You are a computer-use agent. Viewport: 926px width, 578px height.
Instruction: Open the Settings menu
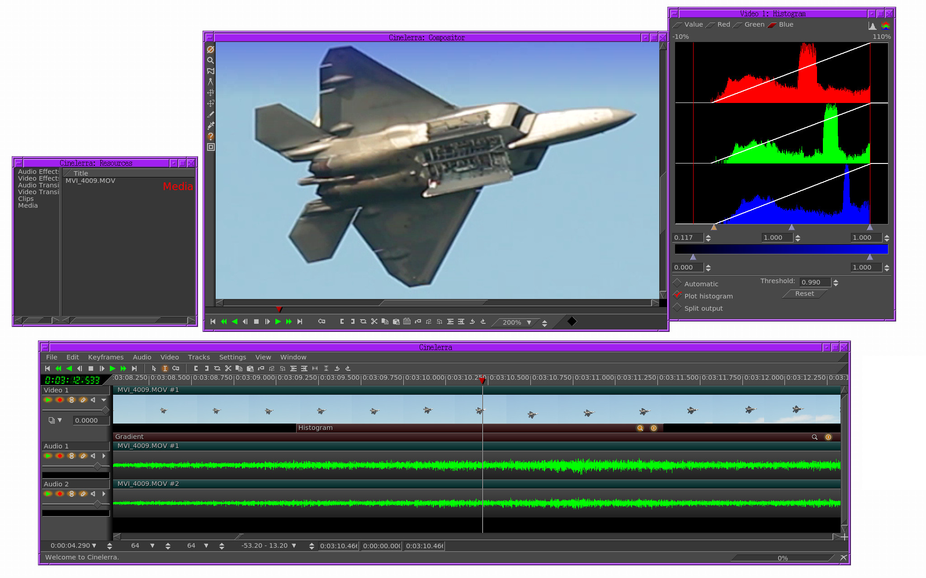tap(232, 357)
